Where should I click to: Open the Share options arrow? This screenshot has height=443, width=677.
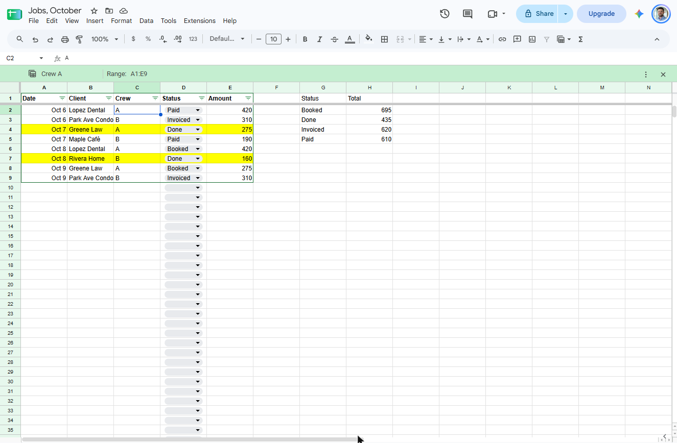point(566,14)
